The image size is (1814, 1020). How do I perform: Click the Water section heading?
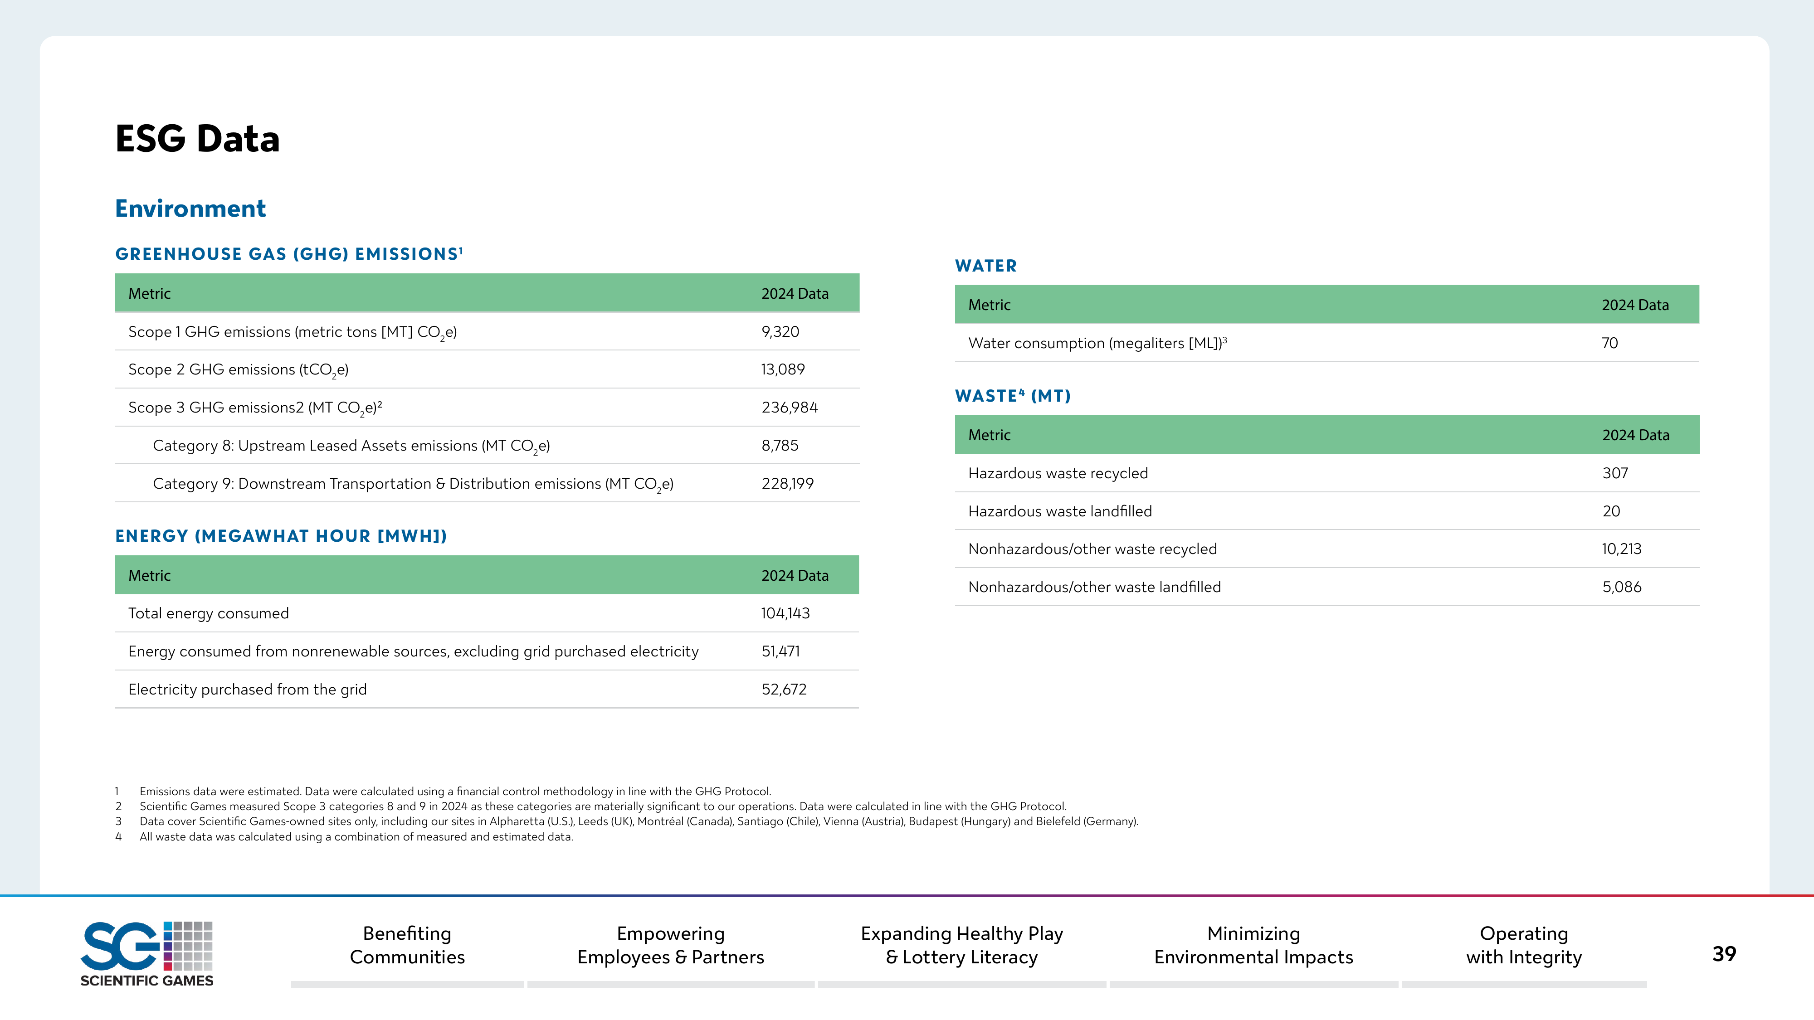pos(986,265)
